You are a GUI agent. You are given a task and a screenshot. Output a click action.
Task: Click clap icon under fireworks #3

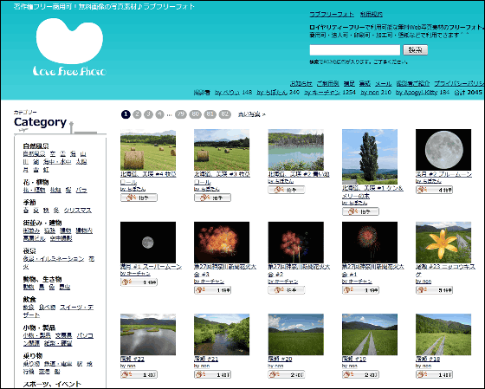tap(212, 290)
